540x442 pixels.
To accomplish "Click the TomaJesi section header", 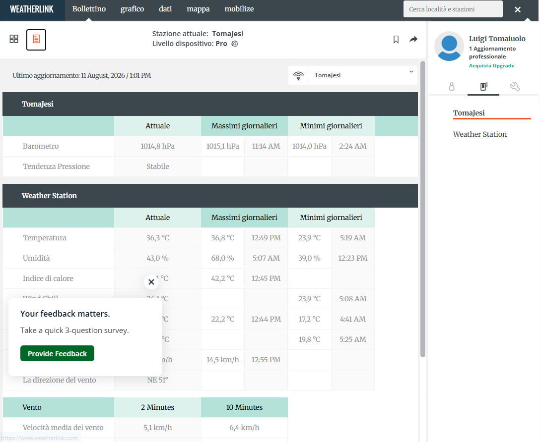I will (210, 104).
